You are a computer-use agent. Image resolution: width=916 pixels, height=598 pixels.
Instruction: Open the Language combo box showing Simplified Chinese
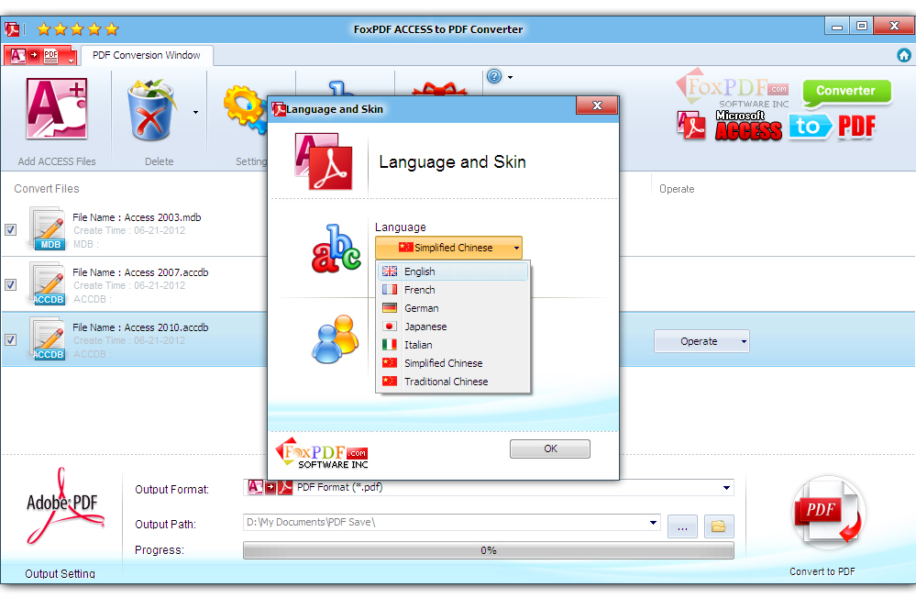[x=448, y=248]
